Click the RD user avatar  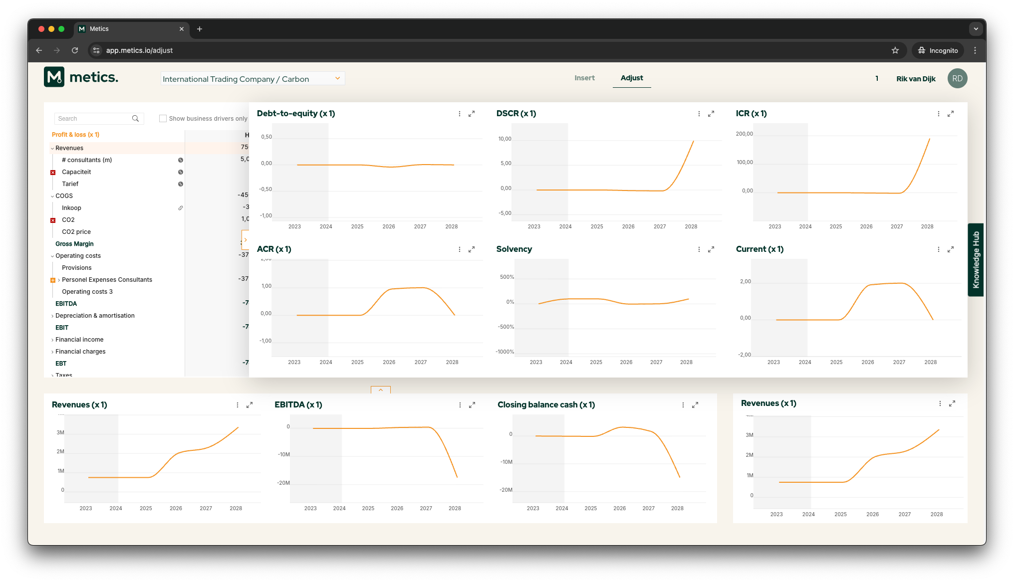click(x=957, y=79)
